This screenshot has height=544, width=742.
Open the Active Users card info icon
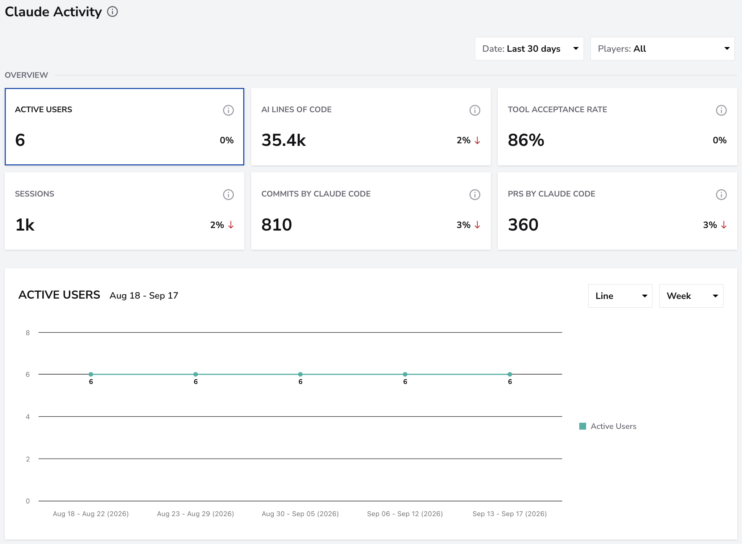pyautogui.click(x=228, y=110)
